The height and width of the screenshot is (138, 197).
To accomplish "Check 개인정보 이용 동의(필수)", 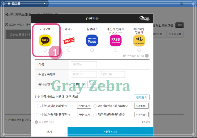I will click(37, 106).
